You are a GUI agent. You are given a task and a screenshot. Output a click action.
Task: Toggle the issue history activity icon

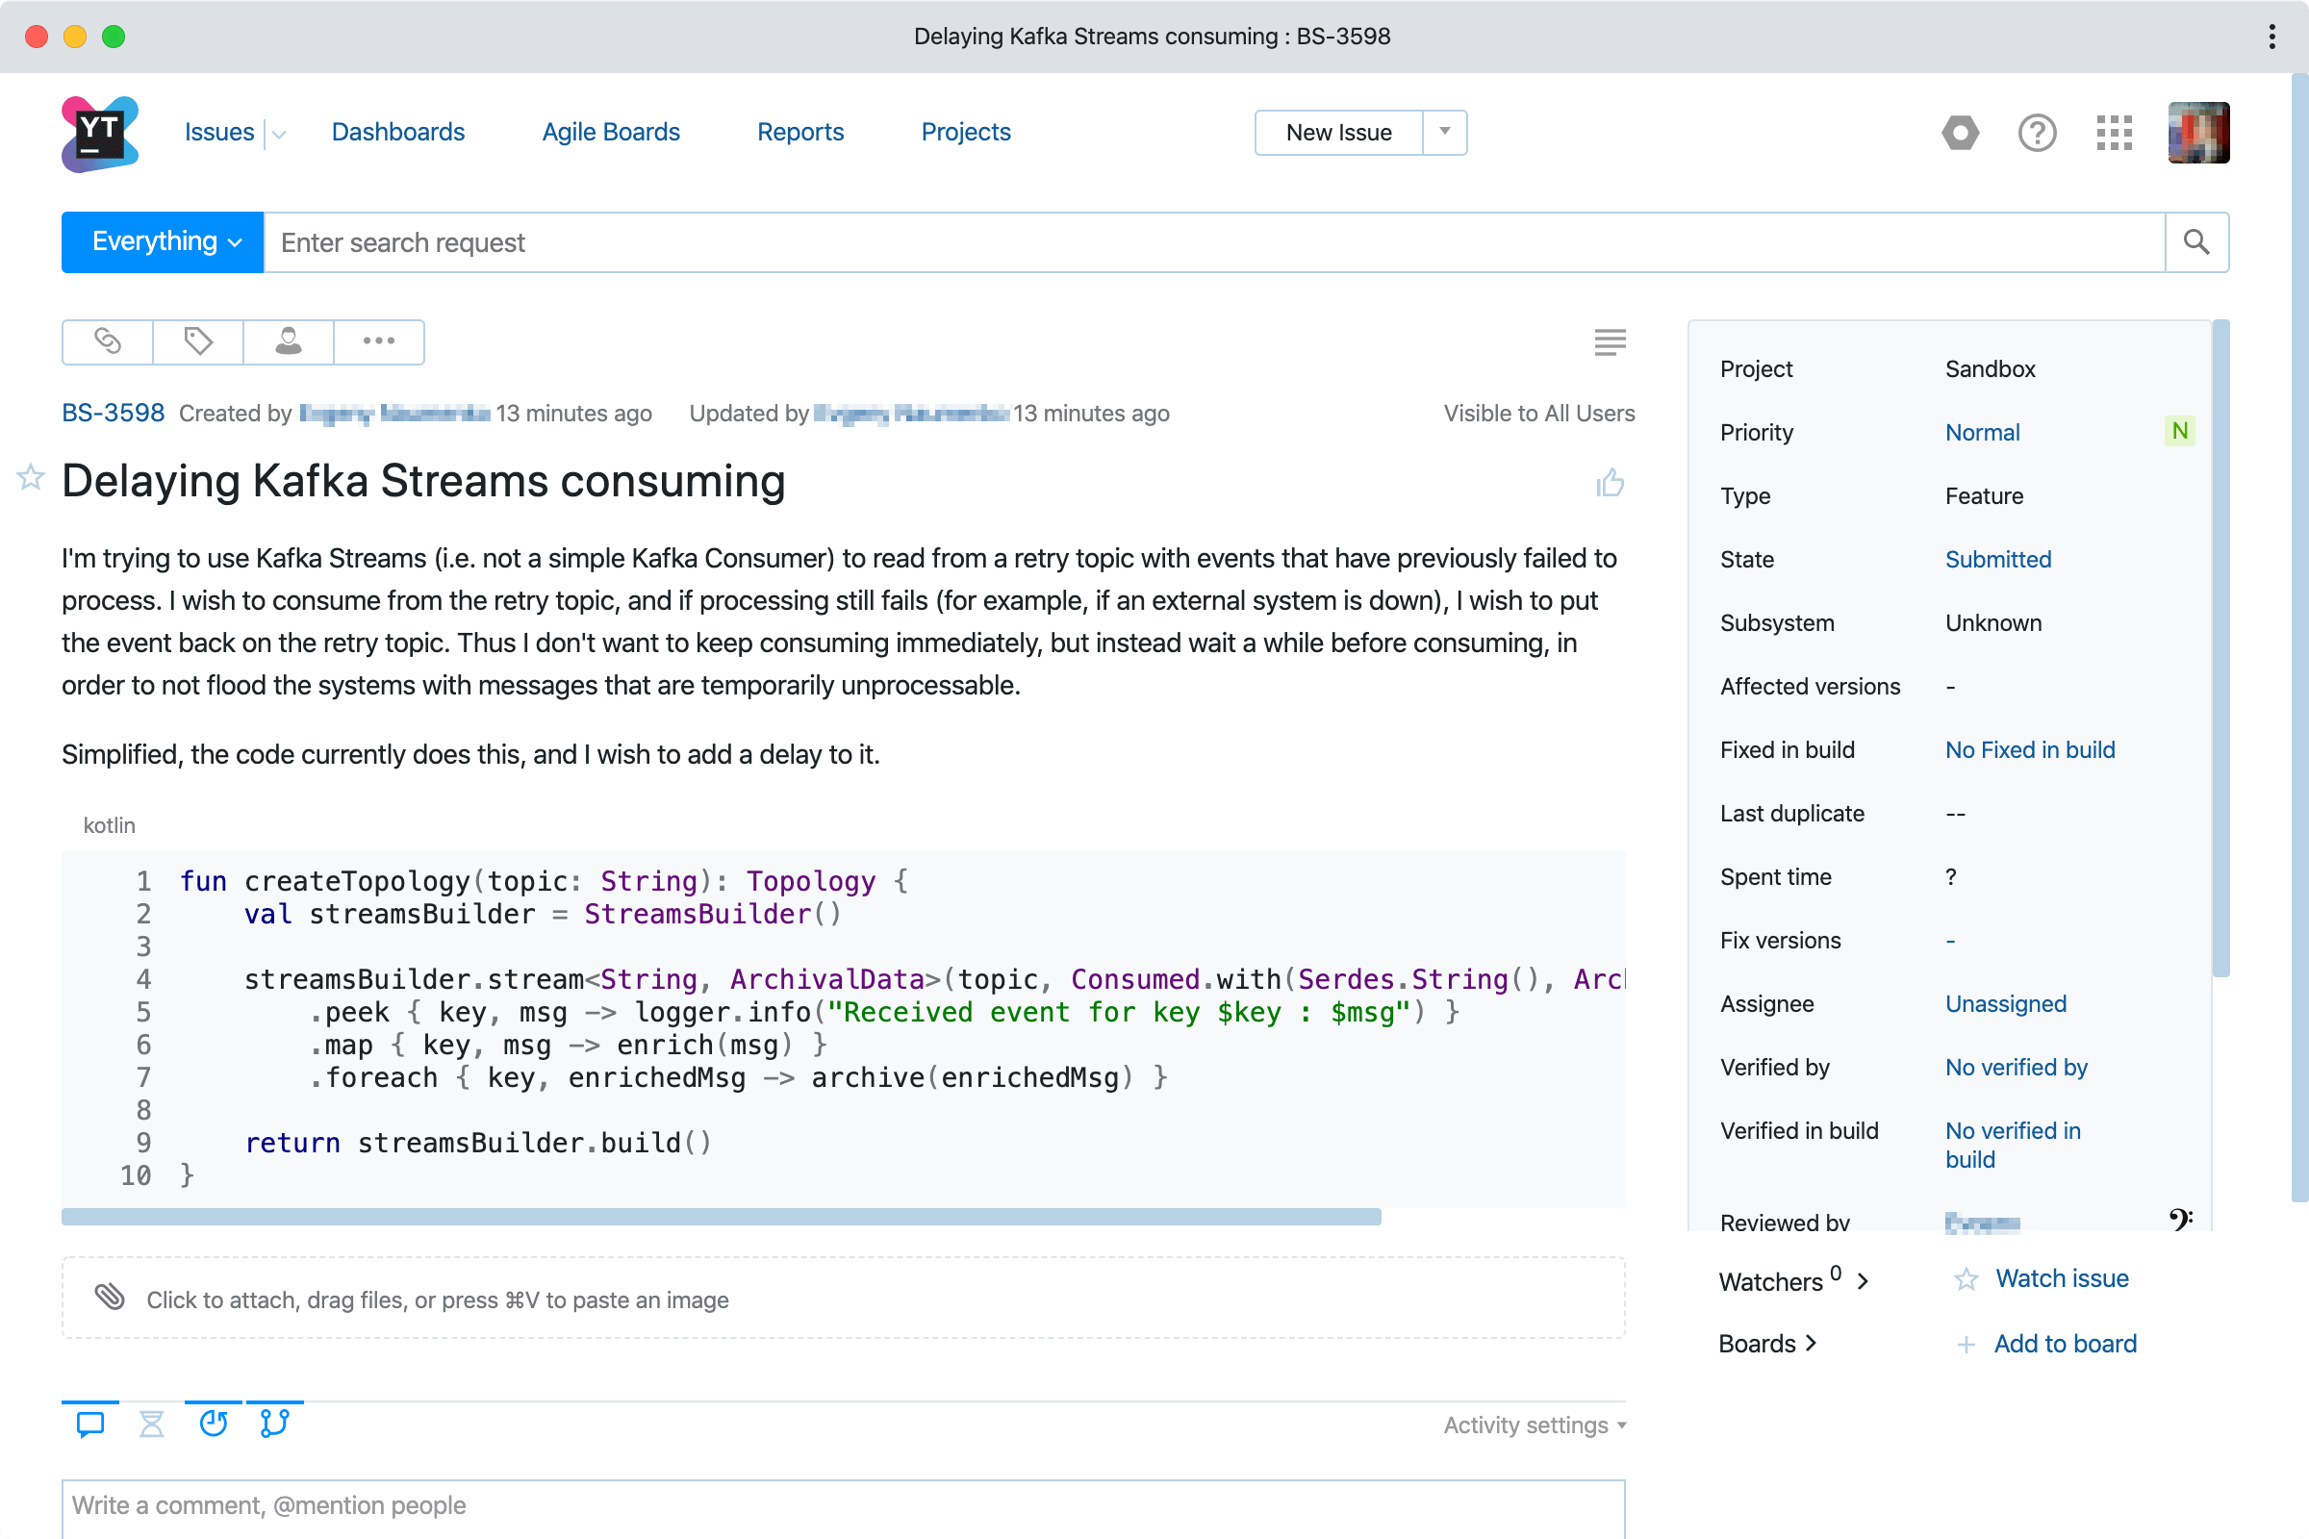(x=213, y=1424)
